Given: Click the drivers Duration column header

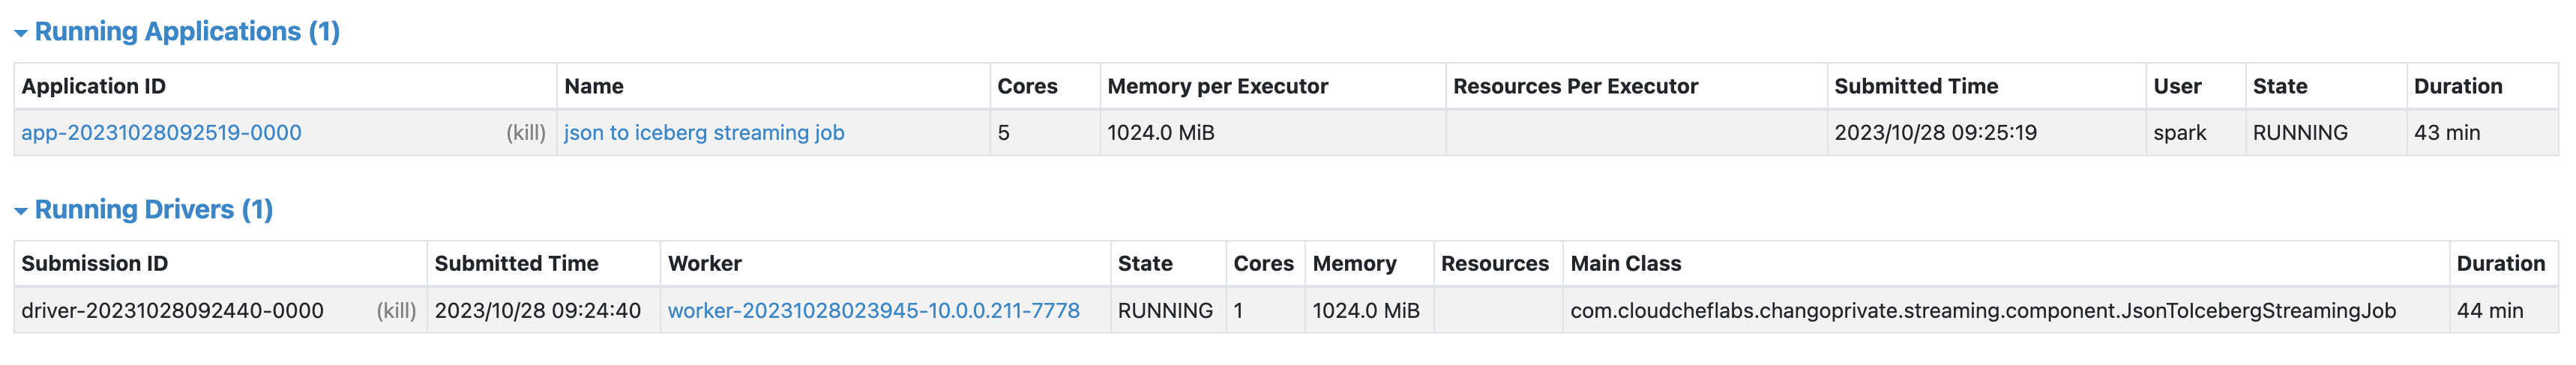Looking at the screenshot, I should (2501, 263).
